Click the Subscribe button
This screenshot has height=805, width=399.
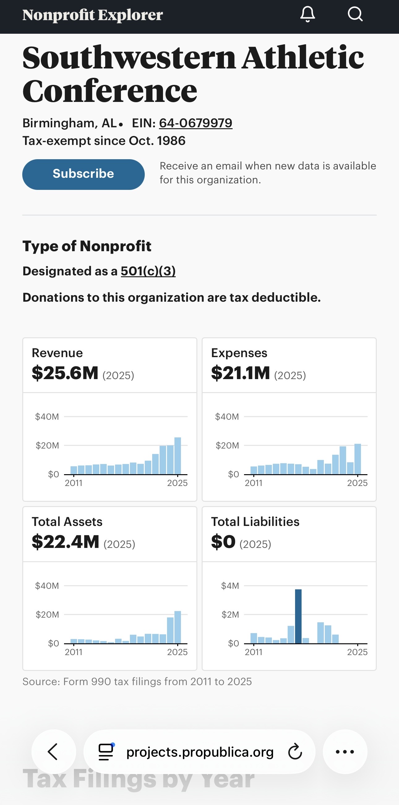[x=83, y=174]
